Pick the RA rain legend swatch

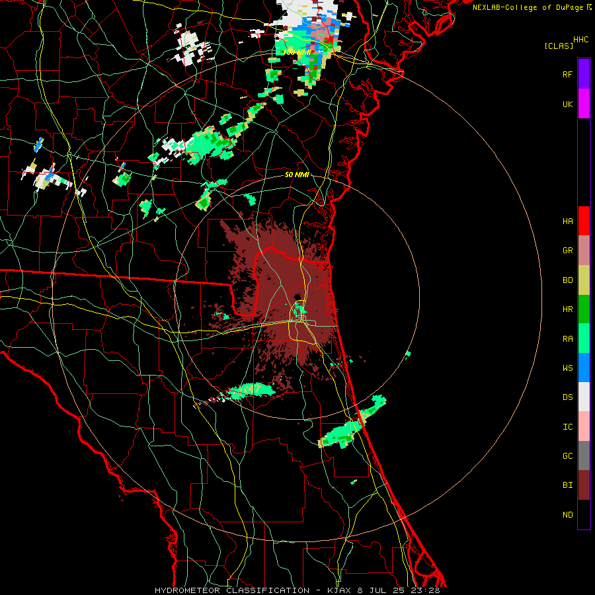click(584, 338)
